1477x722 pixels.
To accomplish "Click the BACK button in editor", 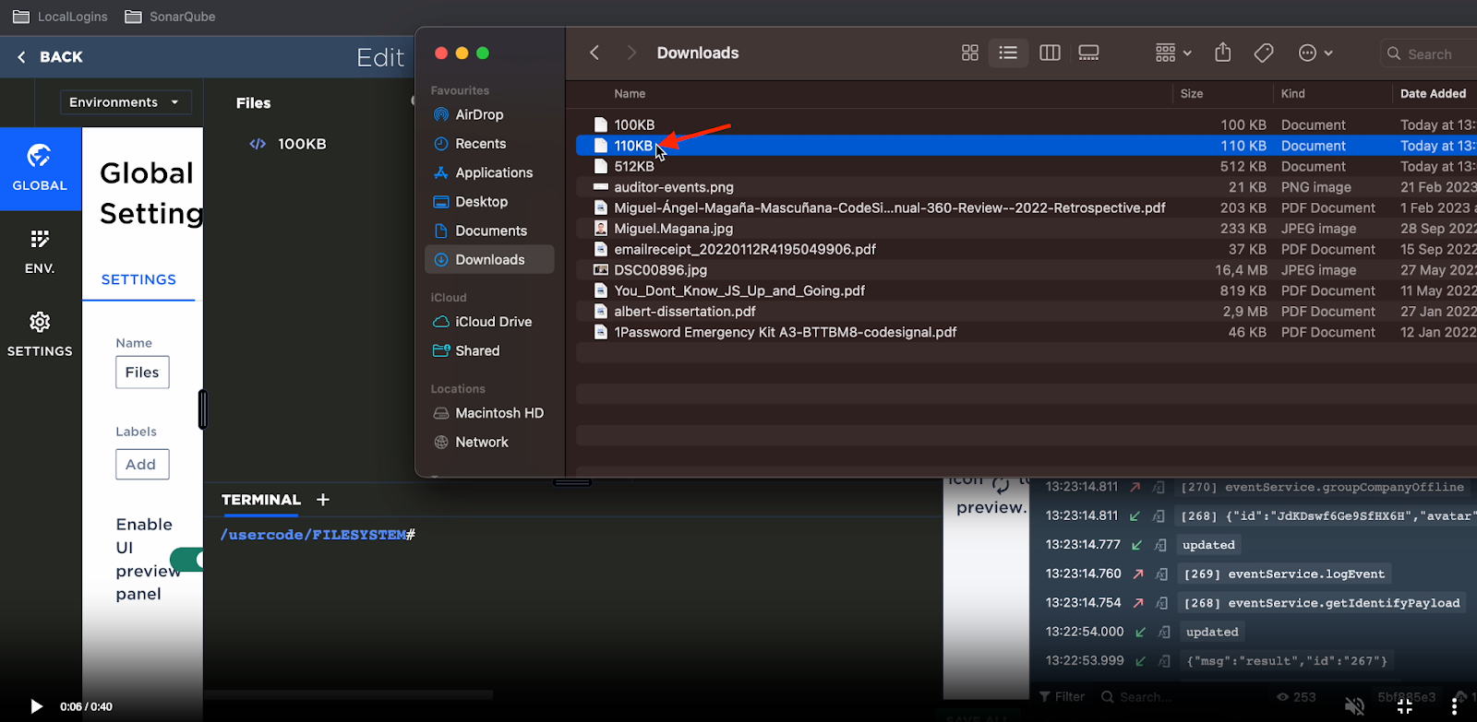I will click(50, 57).
